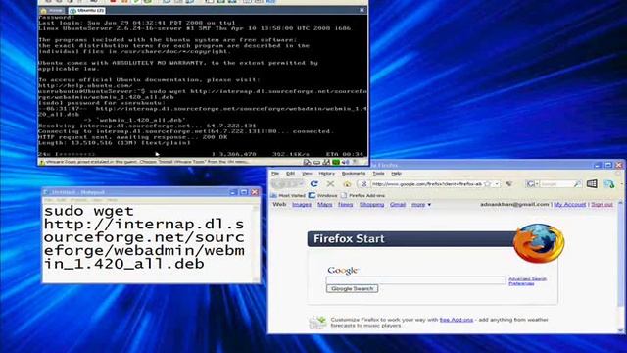627x353 pixels.
Task: Open the address bar history dropdown arrow
Action: point(497,184)
